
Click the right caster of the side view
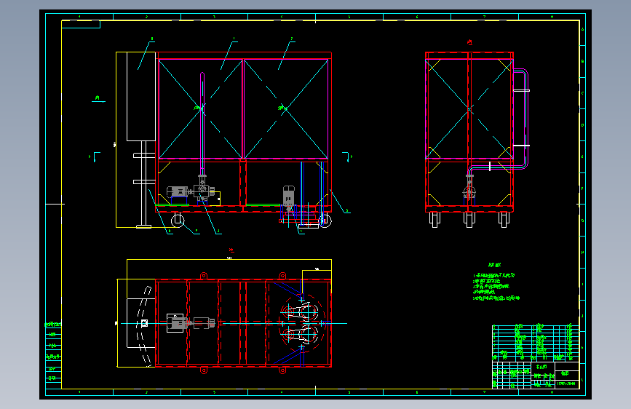point(504,220)
